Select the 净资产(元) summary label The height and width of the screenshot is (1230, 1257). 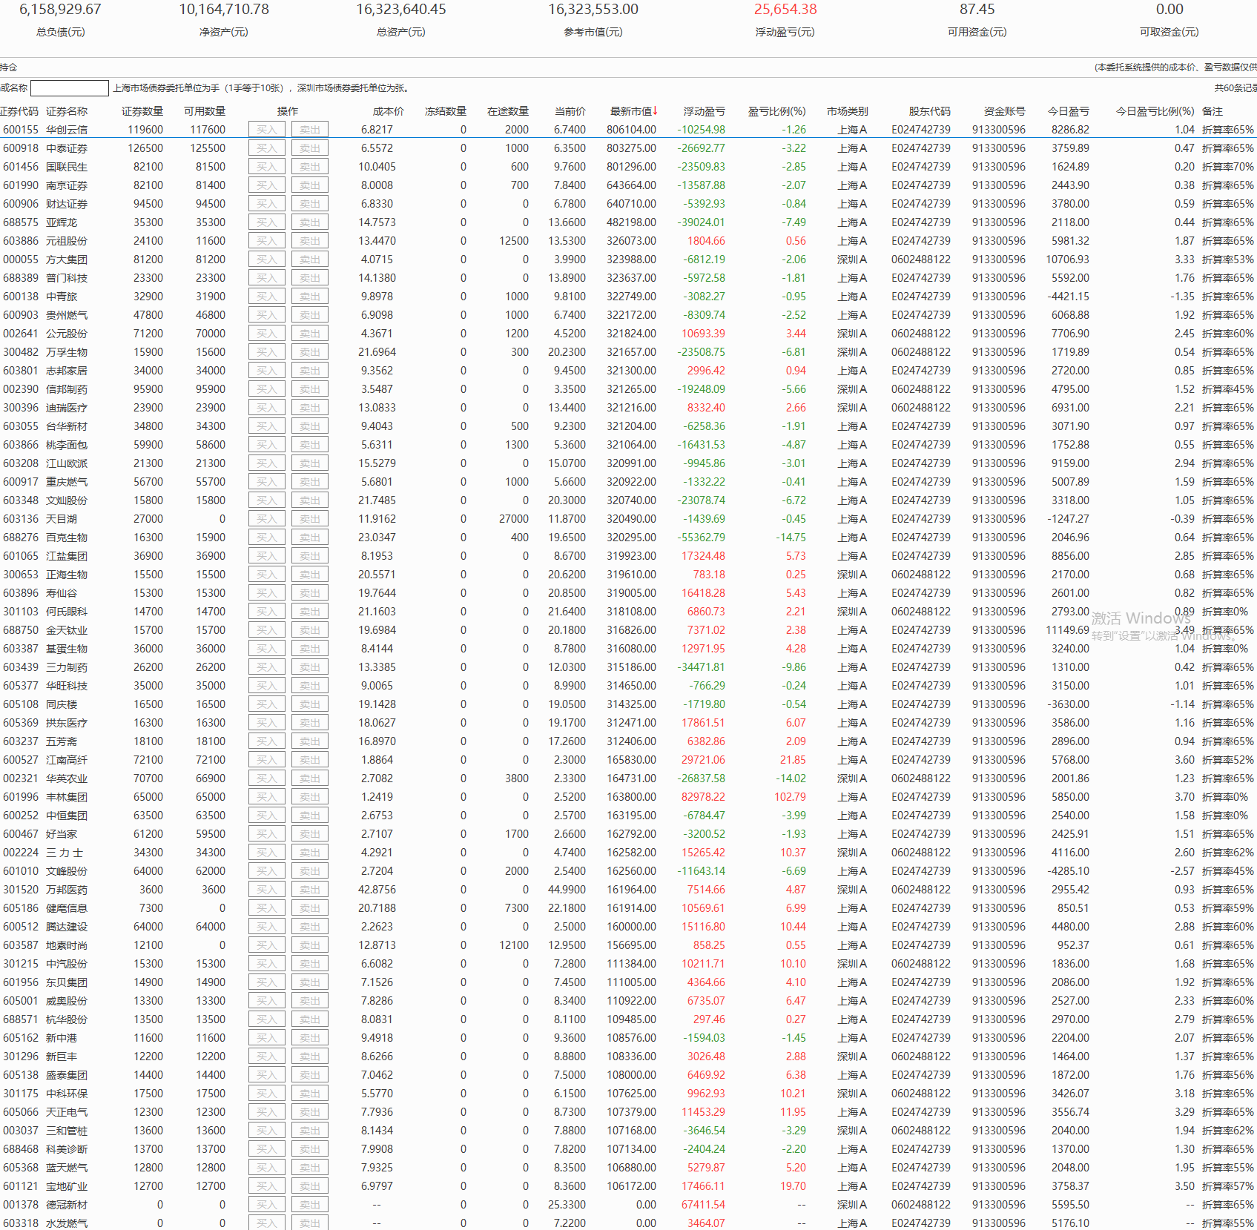pos(224,32)
